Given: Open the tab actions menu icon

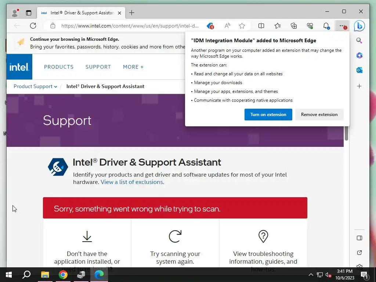Looking at the screenshot, I should 29,13.
